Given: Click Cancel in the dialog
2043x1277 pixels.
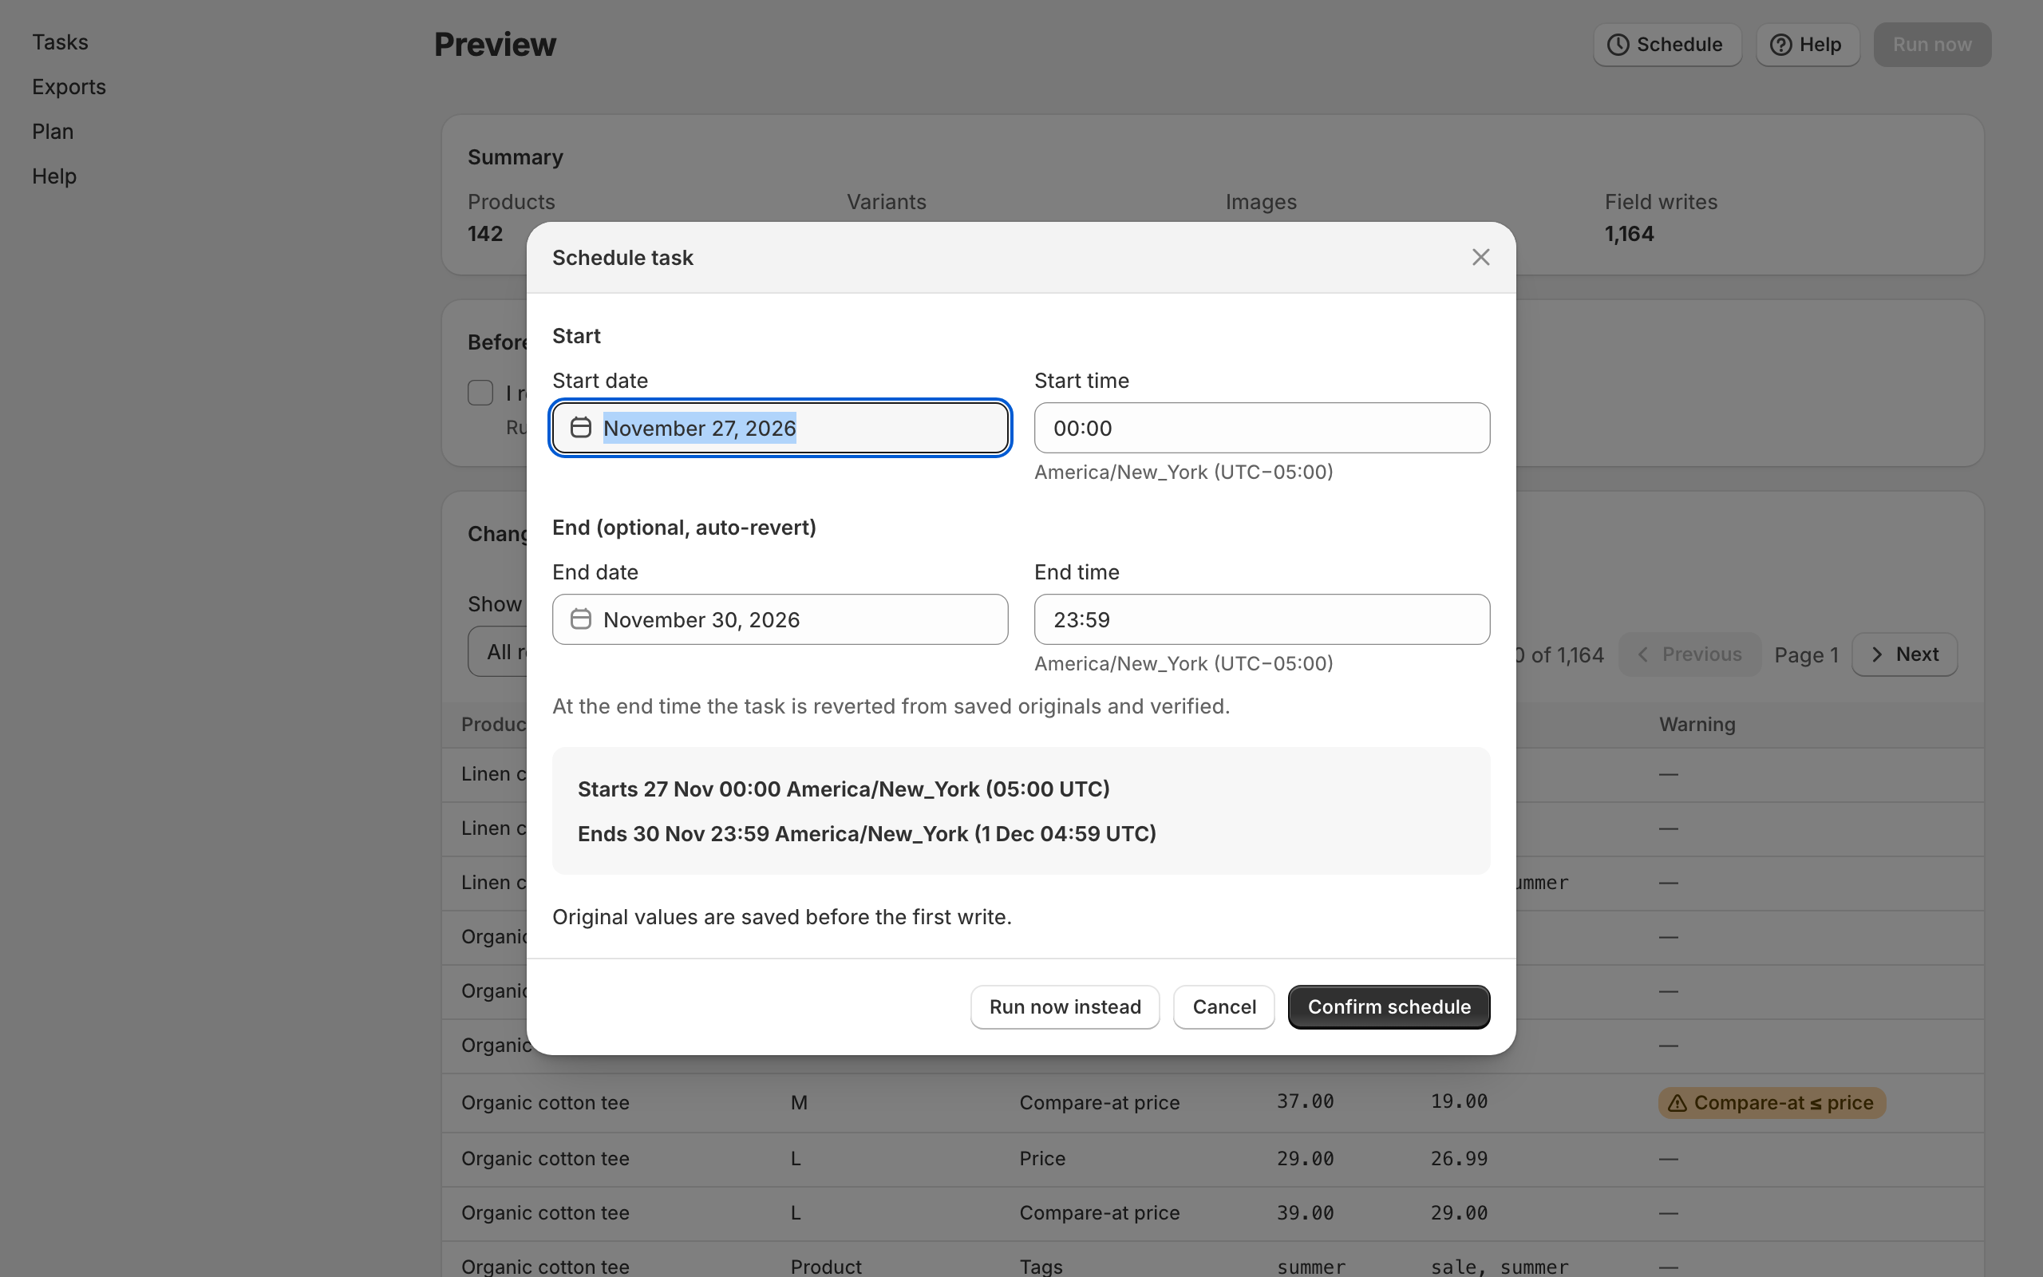Looking at the screenshot, I should click(1224, 1006).
